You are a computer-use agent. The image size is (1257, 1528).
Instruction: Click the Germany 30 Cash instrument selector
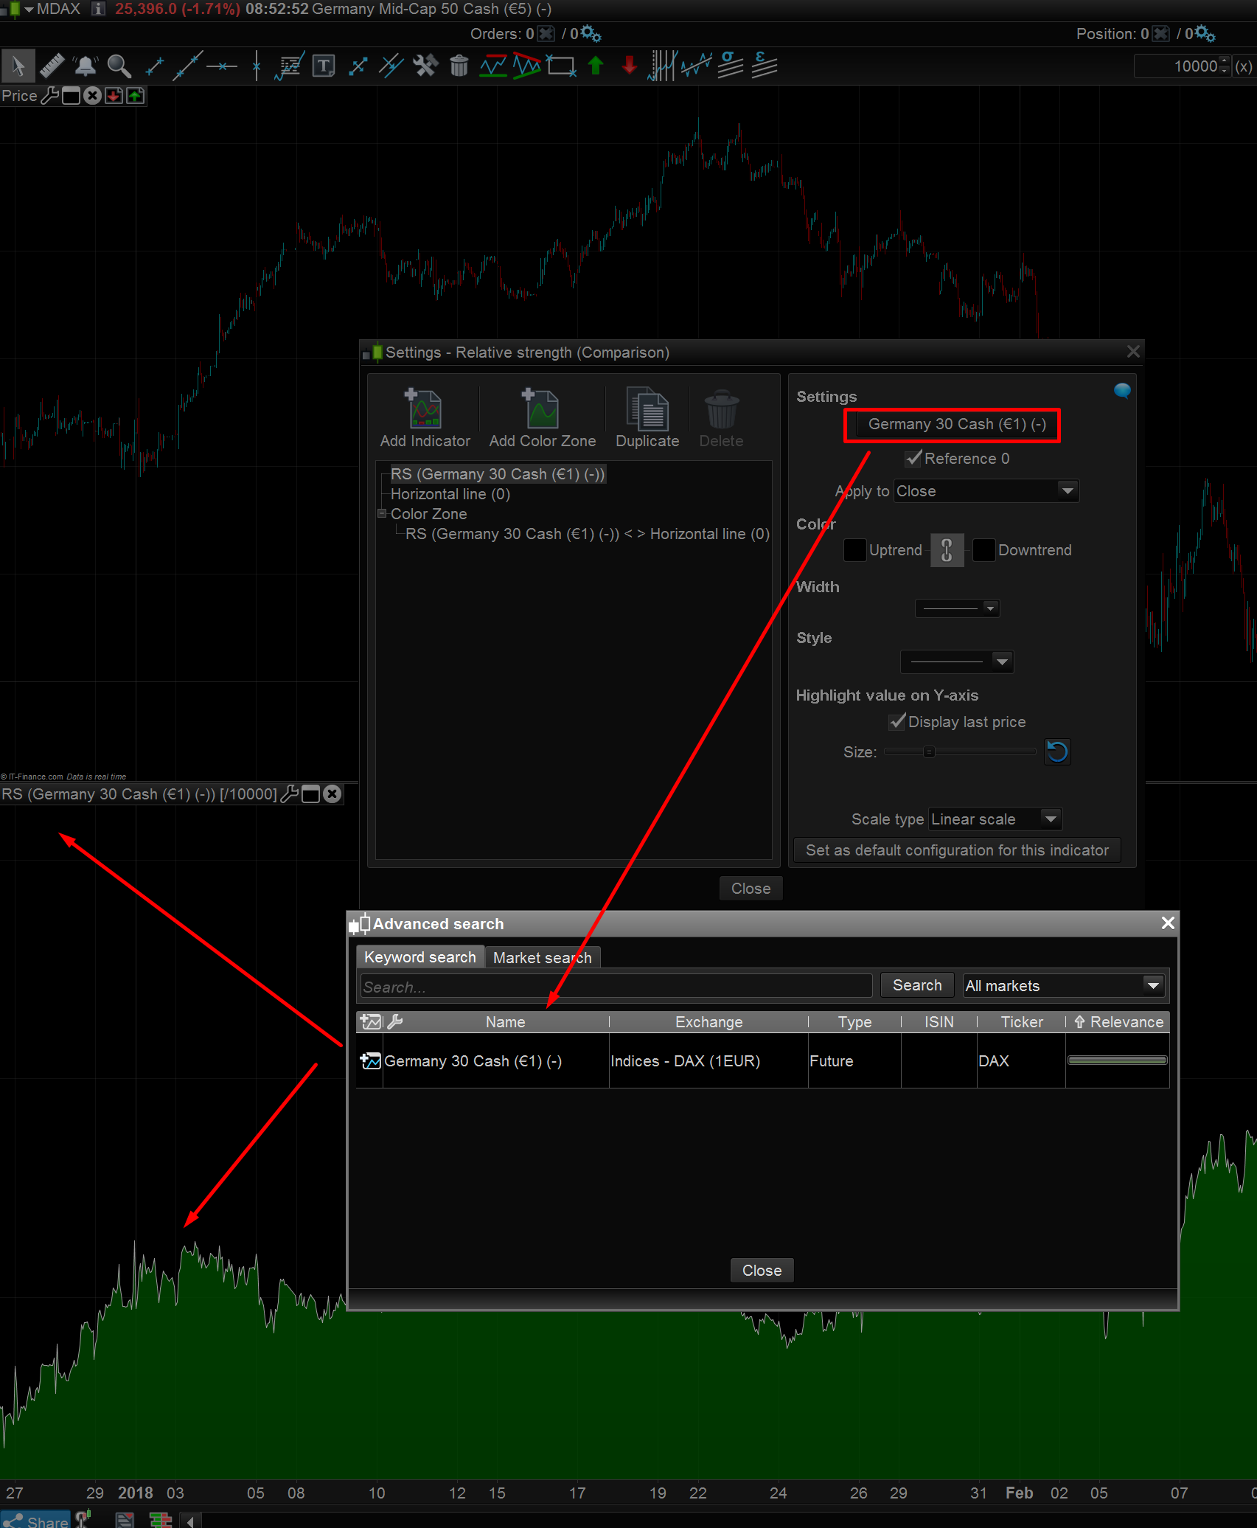pos(957,424)
